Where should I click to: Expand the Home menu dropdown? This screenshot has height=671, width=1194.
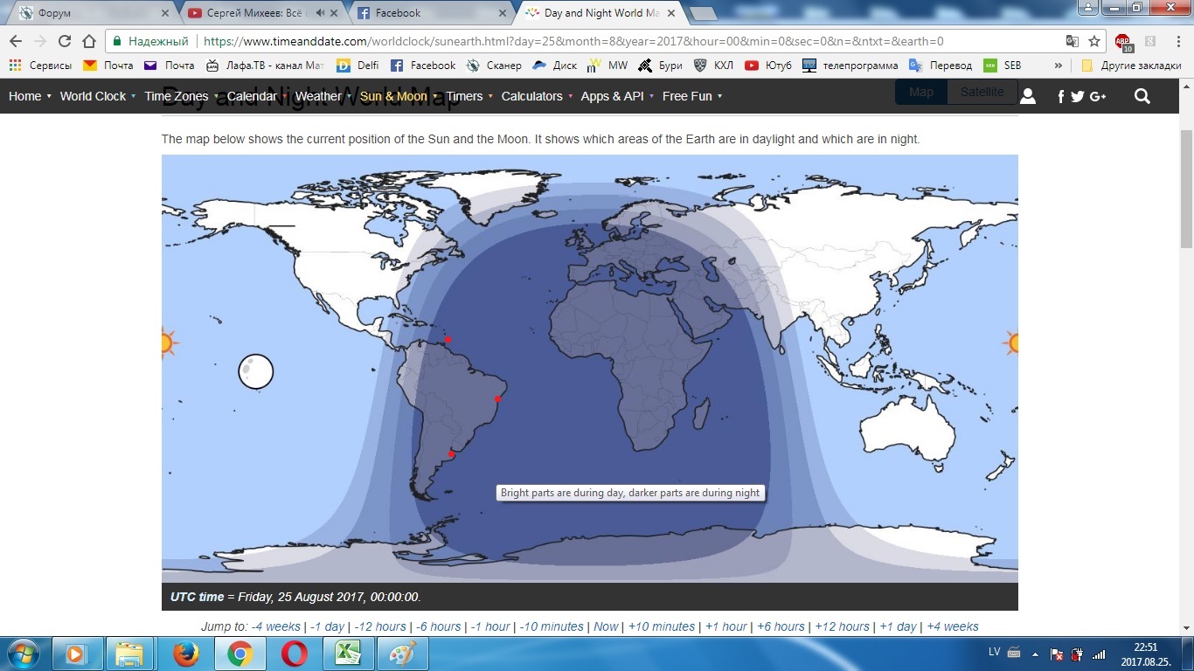[30, 96]
